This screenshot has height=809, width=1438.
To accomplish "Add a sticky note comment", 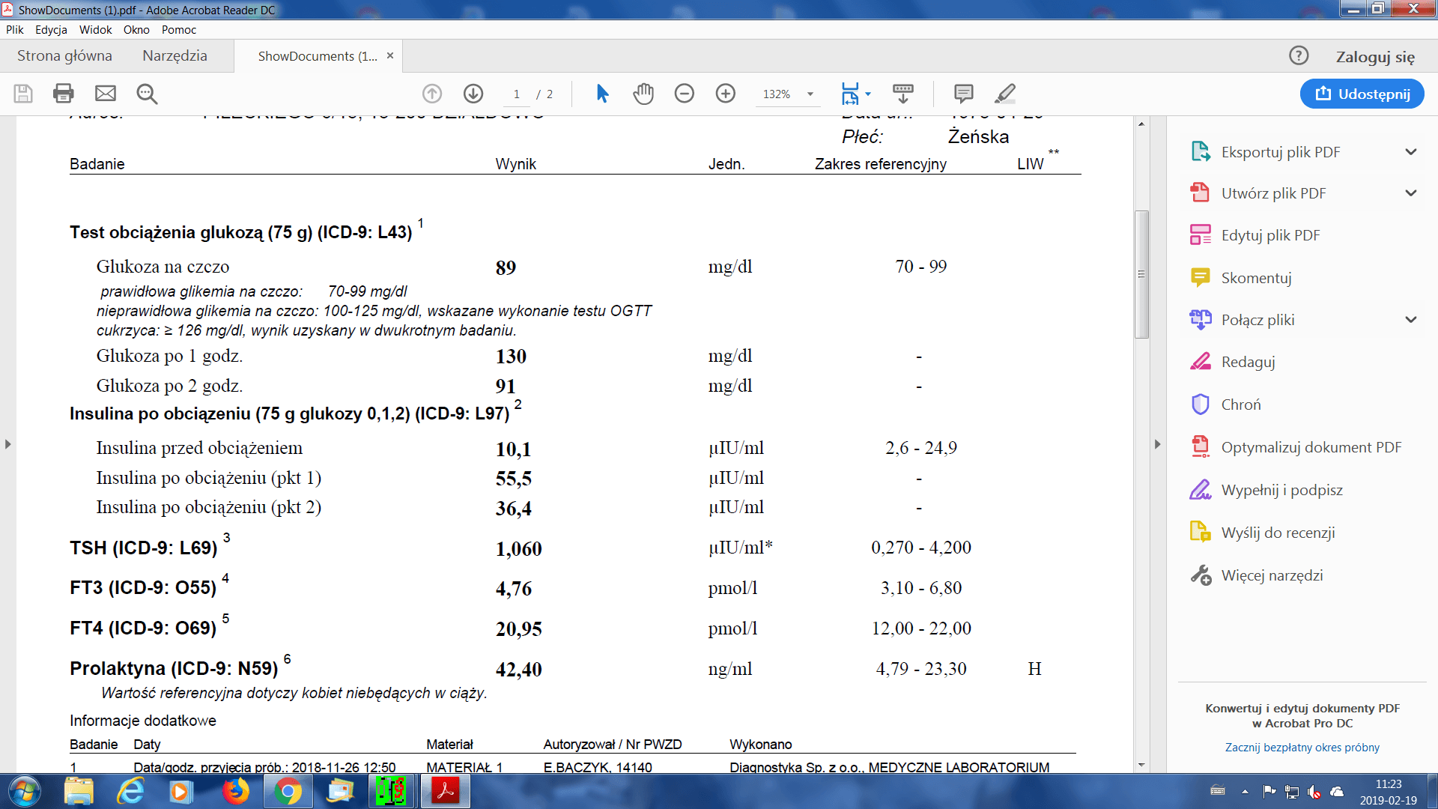I will pos(963,94).
